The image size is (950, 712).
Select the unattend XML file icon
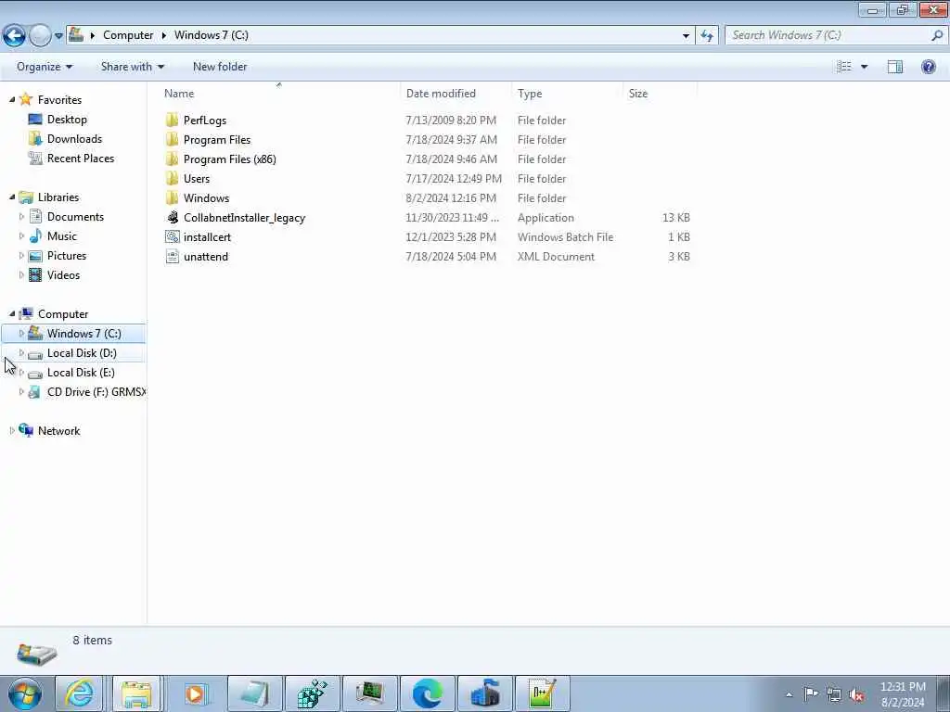(x=173, y=256)
